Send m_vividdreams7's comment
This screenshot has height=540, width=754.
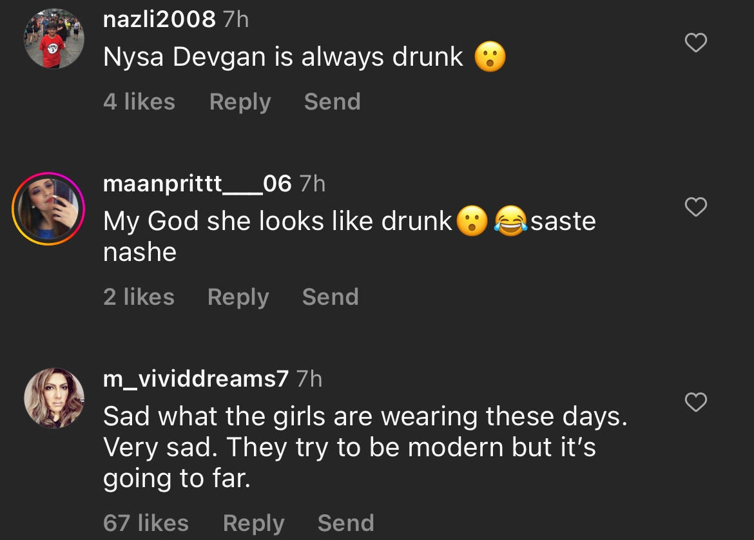[345, 523]
